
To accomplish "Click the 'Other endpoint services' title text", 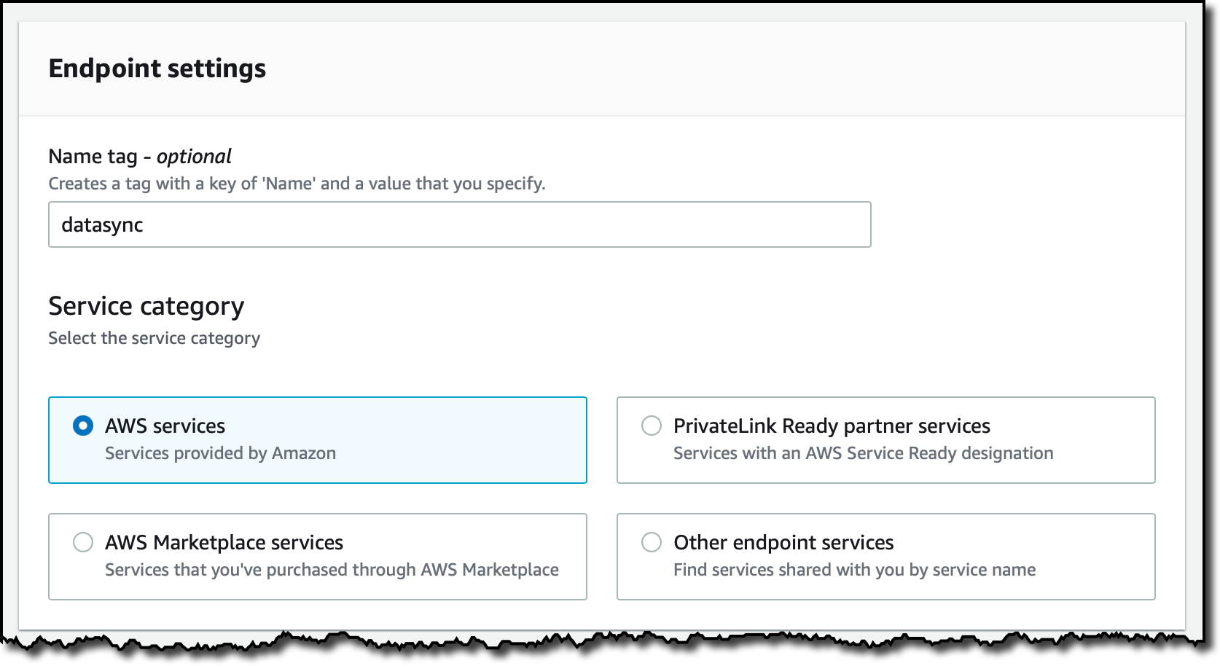I will [x=783, y=542].
